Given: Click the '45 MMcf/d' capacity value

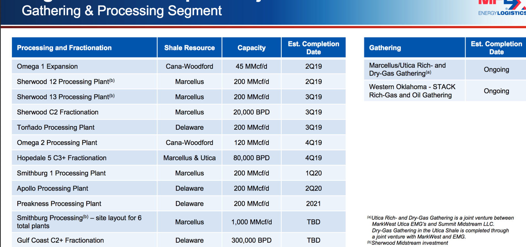Looking at the screenshot, I should click(x=251, y=67).
